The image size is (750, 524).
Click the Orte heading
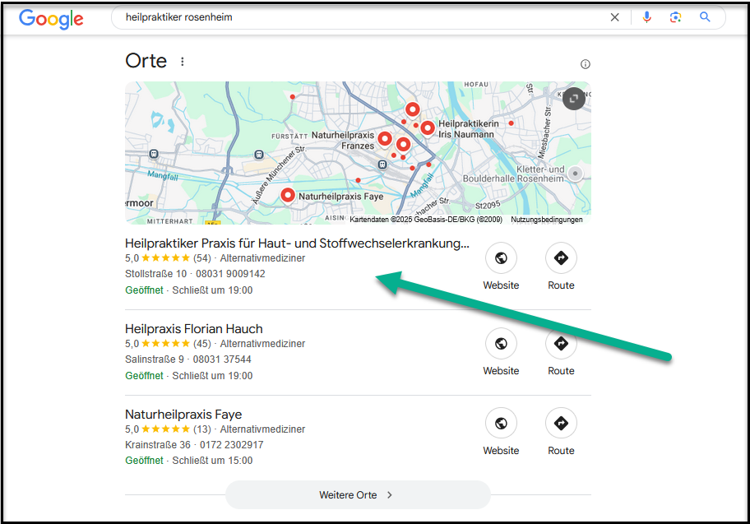pyautogui.click(x=146, y=61)
